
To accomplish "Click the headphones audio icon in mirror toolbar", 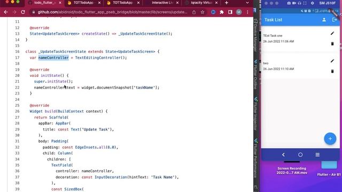I will pos(299,3).
